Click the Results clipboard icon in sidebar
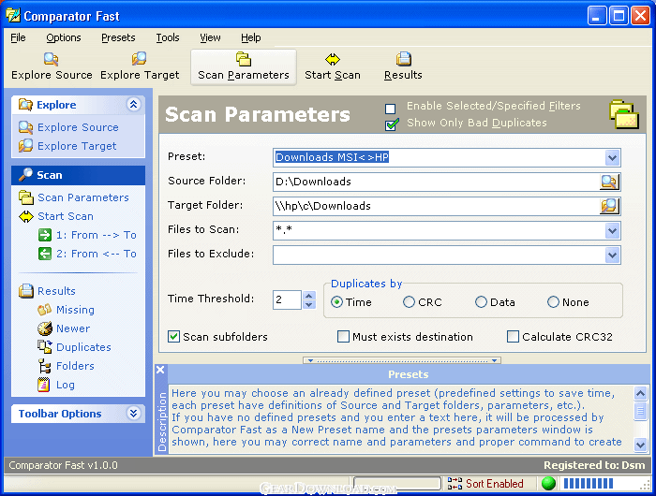Image resolution: width=656 pixels, height=496 pixels. click(x=26, y=291)
